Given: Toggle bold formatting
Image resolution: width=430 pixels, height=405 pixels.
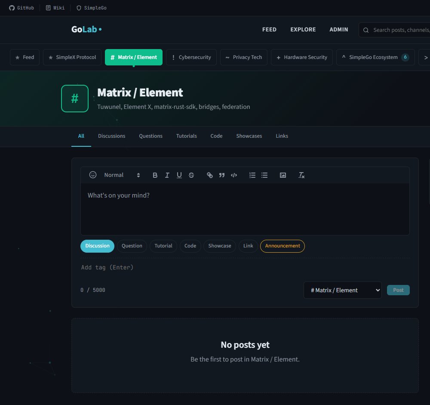Looking at the screenshot, I should click(x=155, y=175).
